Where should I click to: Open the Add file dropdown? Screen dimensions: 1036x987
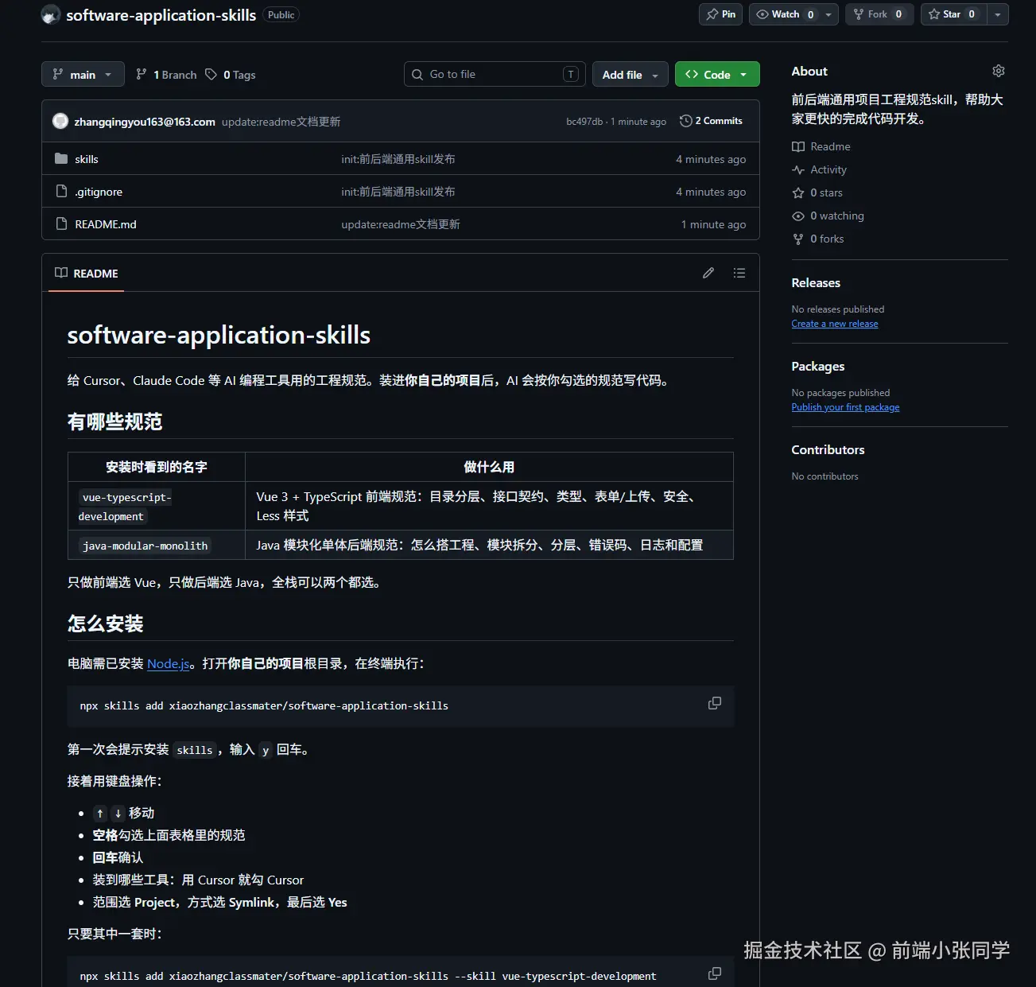click(x=631, y=74)
